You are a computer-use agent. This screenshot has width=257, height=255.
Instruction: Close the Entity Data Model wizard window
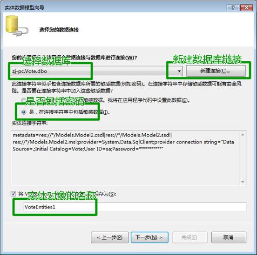(x=246, y=8)
